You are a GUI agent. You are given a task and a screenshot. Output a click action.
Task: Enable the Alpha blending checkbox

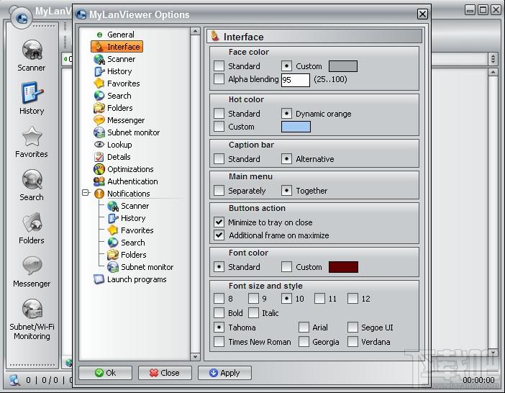click(219, 79)
